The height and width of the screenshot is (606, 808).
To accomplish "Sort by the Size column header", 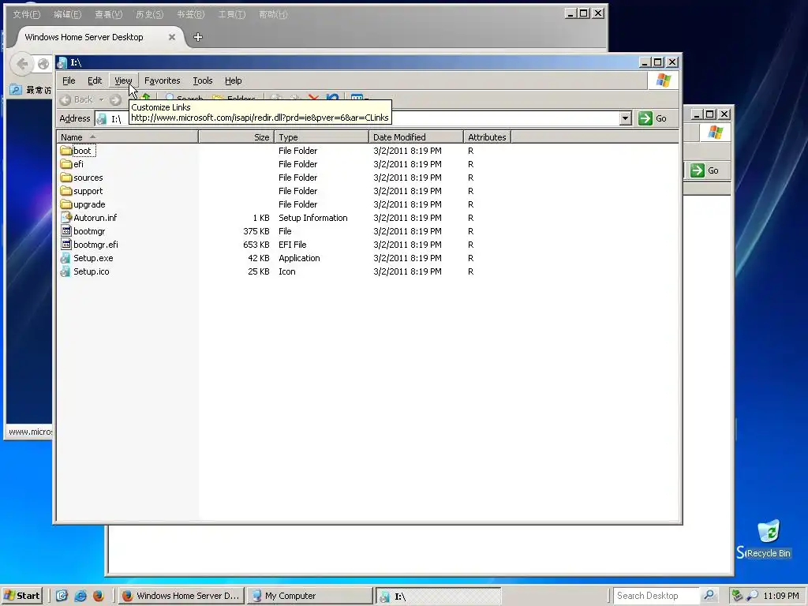I will coord(236,137).
